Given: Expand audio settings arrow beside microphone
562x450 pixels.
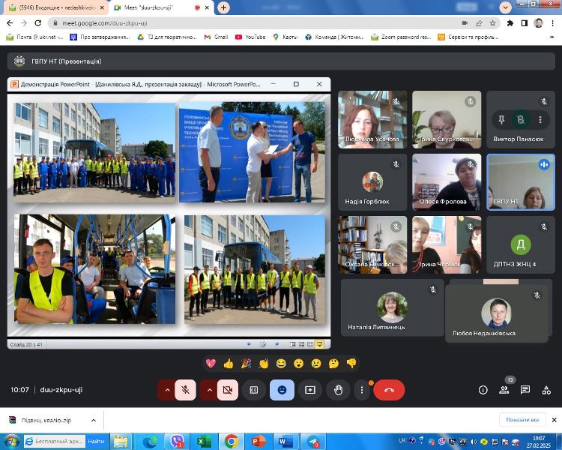Looking at the screenshot, I should (166, 390).
